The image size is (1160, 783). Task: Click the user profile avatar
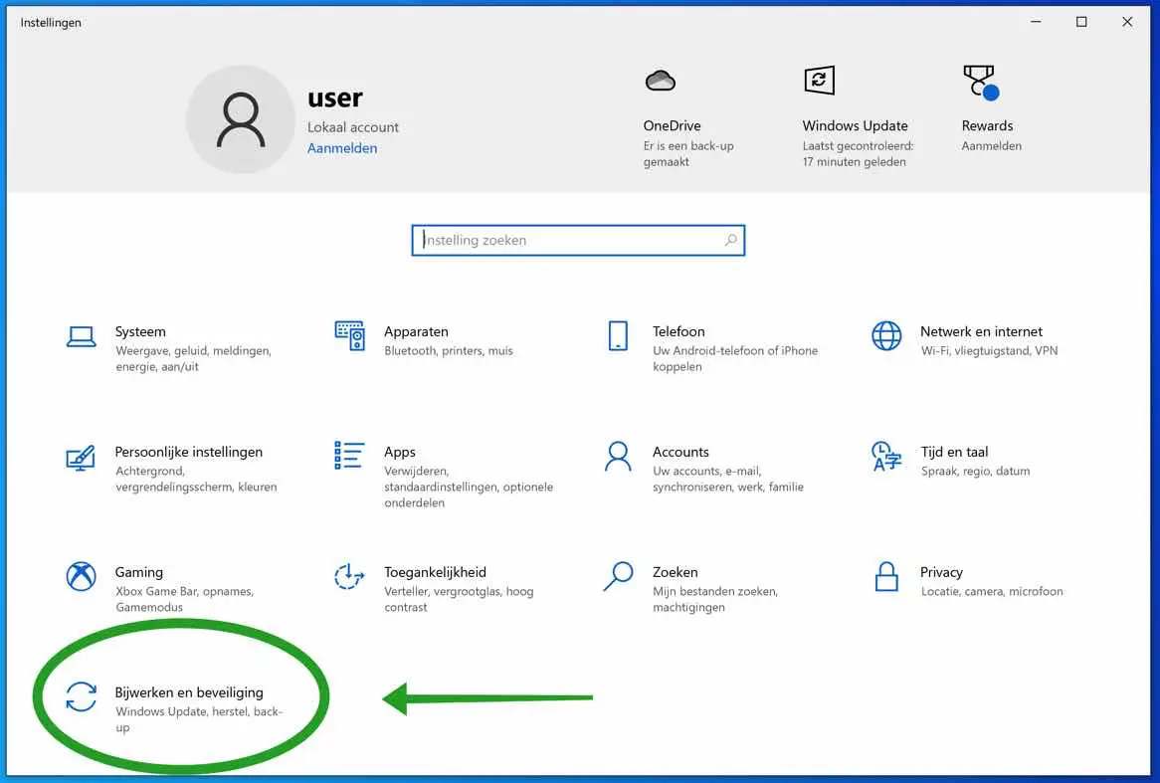[x=241, y=119]
